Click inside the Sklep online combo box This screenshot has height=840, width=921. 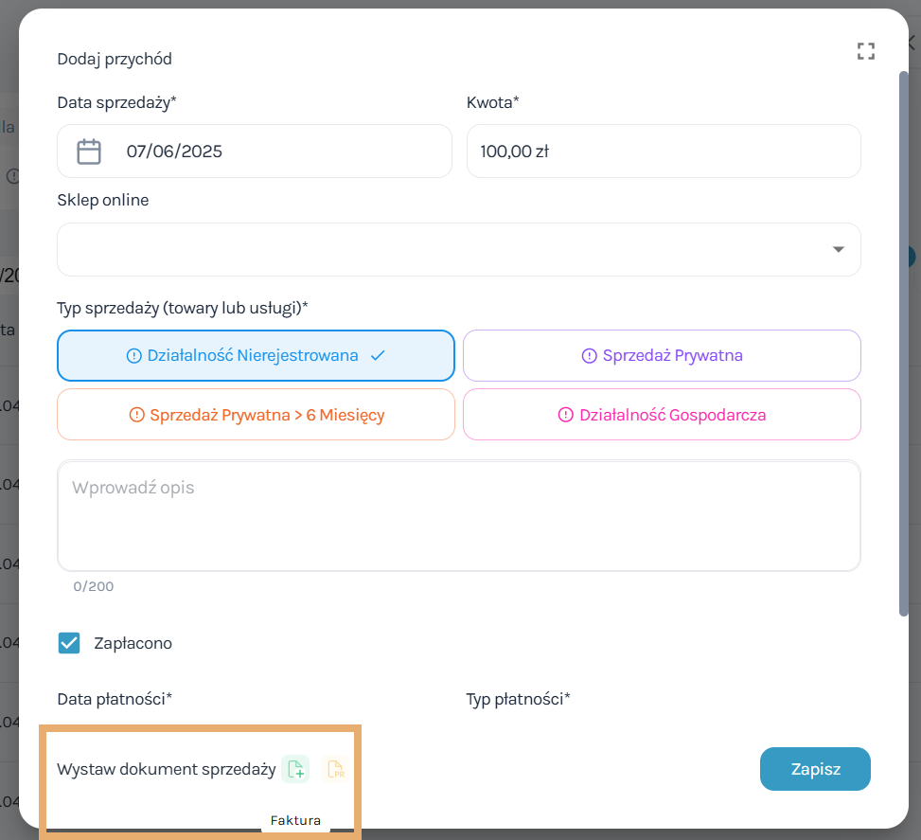pos(459,249)
